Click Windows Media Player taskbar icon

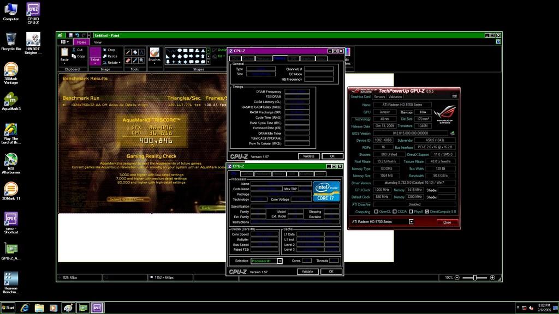coord(53,307)
